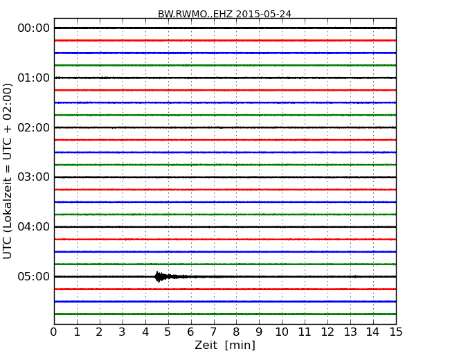Click the Zeit [min] axis label
This screenshot has width=450, height=360.
(225, 345)
